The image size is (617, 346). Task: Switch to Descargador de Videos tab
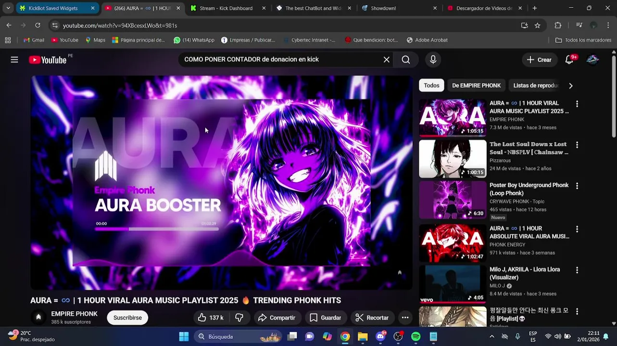tap(484, 8)
